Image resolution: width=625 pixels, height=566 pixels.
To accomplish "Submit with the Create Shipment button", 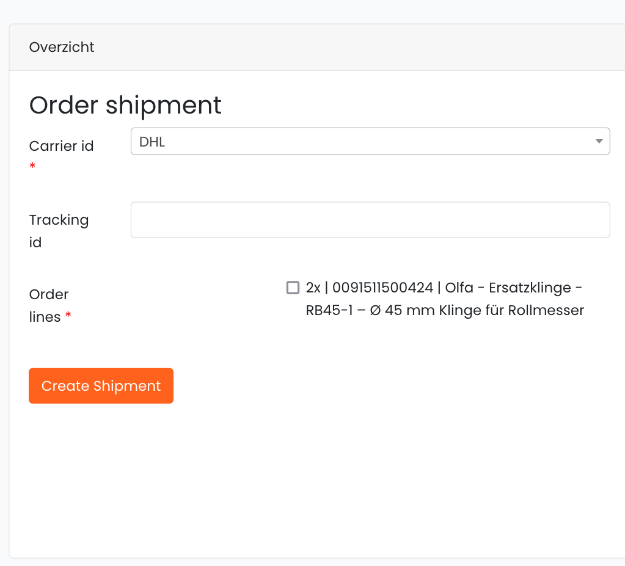I will pos(101,385).
